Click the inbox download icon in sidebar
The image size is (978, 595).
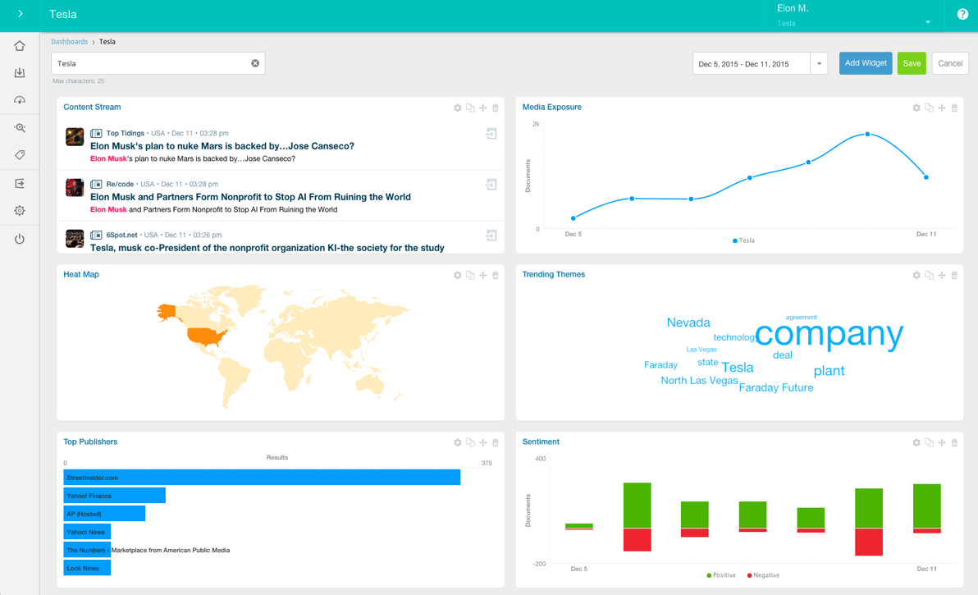point(20,73)
